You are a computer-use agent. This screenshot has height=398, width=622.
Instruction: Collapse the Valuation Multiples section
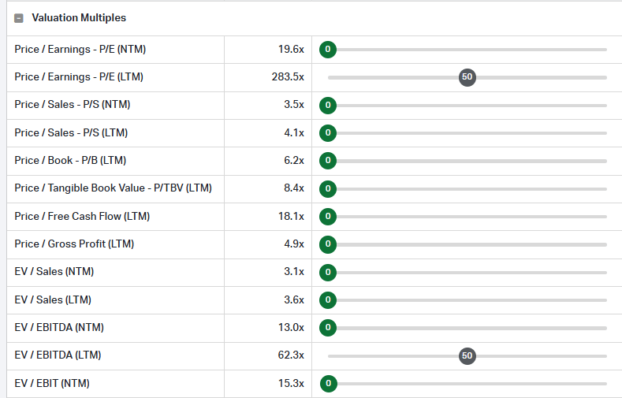tap(19, 18)
